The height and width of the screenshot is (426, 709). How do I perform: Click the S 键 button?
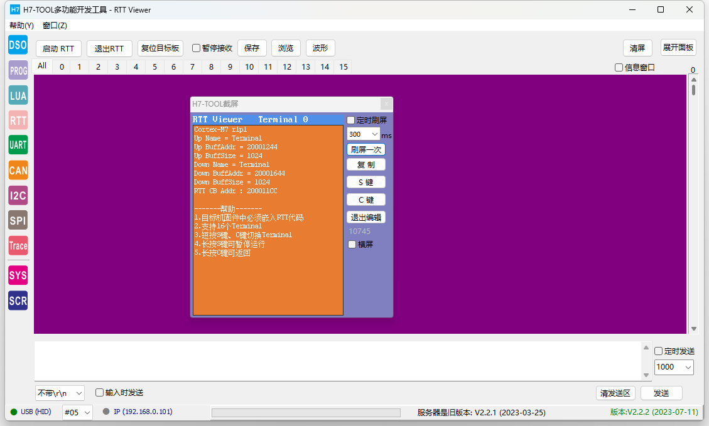point(366,182)
